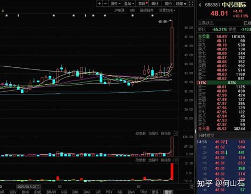
Task: Click buy order price 48.00
Action: [221, 91]
